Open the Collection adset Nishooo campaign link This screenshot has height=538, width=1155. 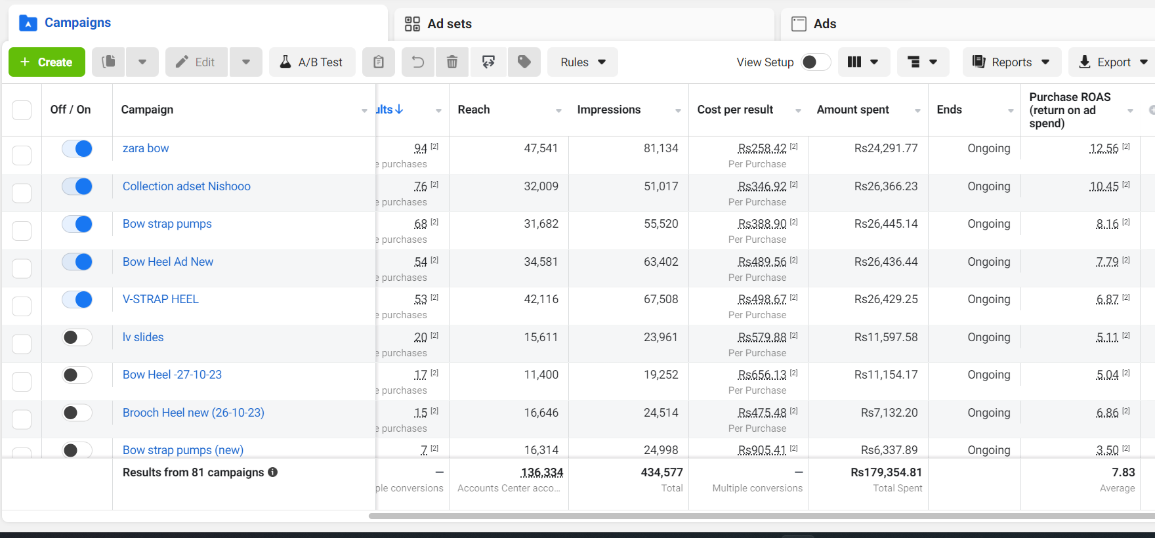coord(186,186)
